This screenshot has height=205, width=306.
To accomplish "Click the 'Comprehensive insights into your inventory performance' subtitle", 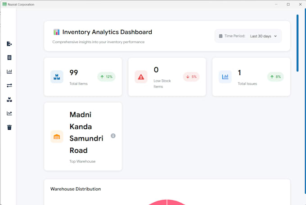I will 99,42.
